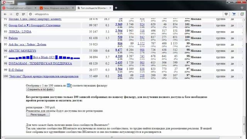This screenshot has width=247, height=139.
Task: Click value 903 in INSTAGRAM row
Action: [142, 63]
